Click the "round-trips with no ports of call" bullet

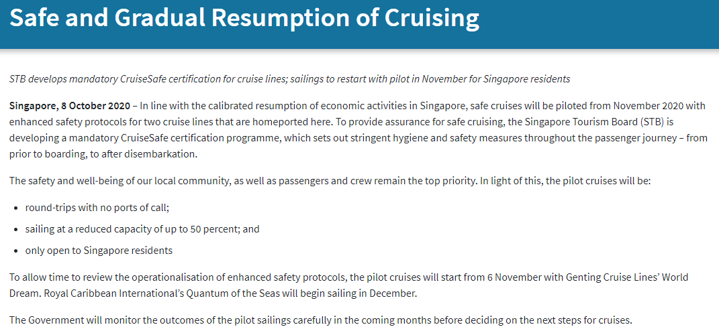click(x=97, y=207)
